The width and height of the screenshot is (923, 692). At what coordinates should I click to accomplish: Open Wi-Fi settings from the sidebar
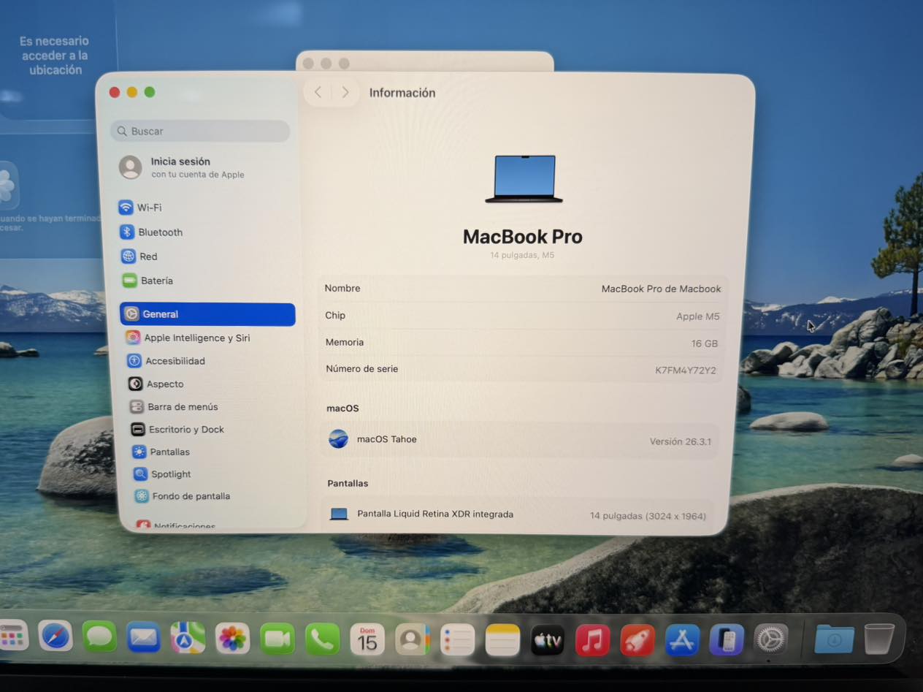tap(149, 207)
